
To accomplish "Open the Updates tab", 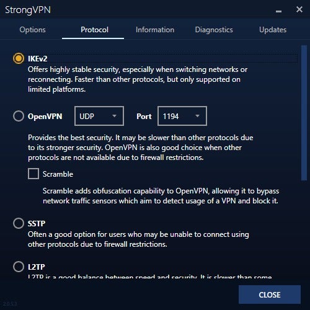I will pos(273,30).
